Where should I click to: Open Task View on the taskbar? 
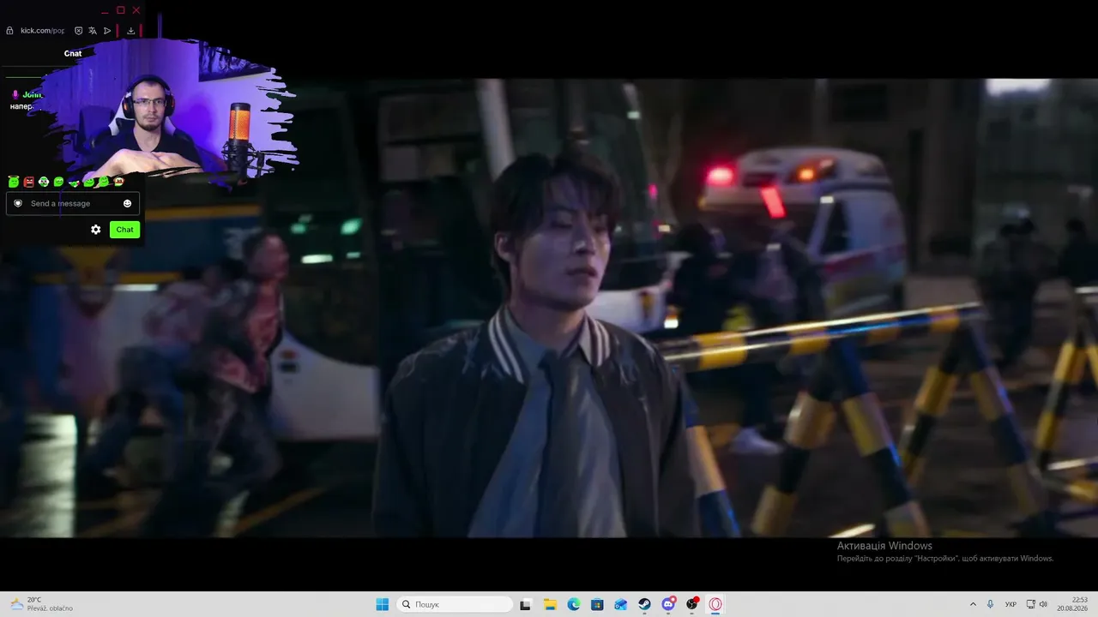click(x=526, y=604)
